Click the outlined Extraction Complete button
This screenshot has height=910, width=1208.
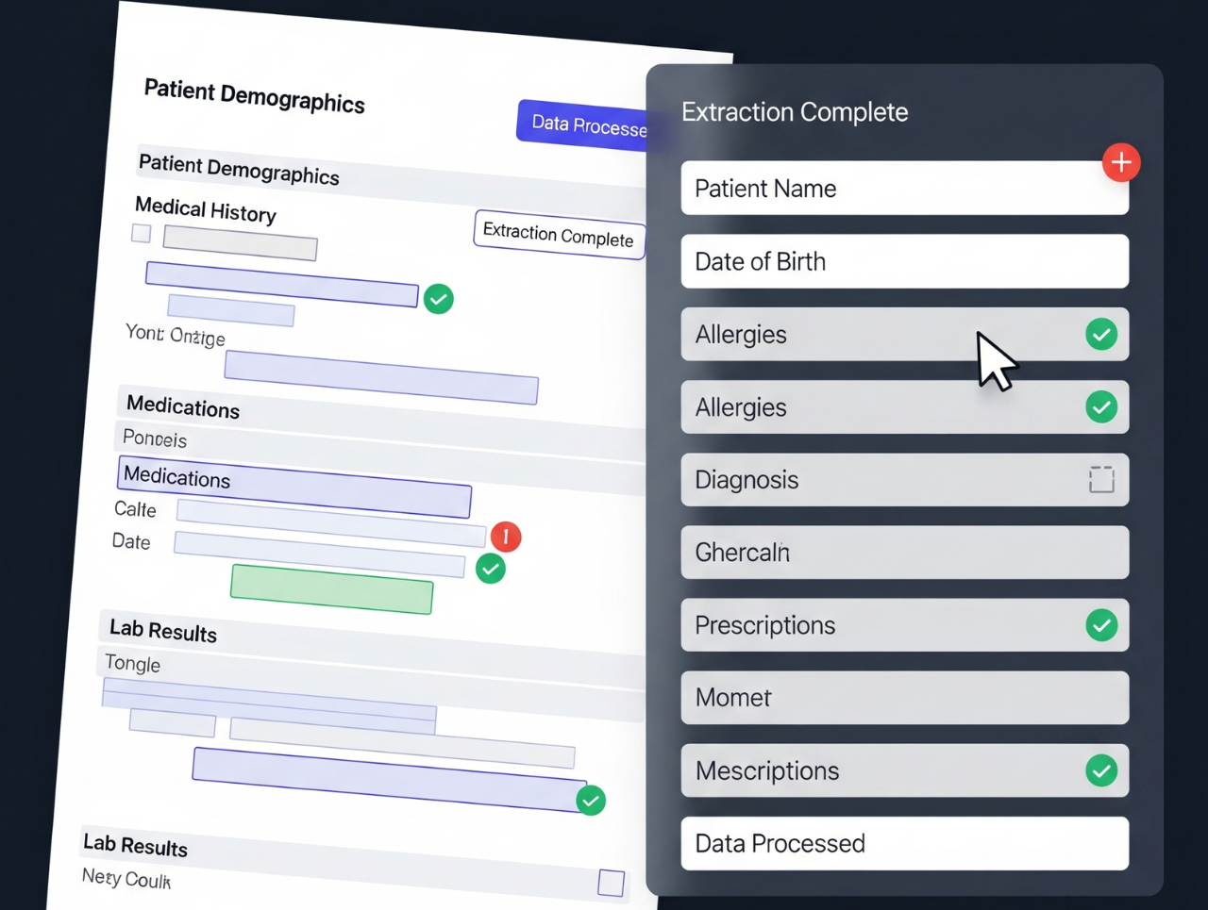click(x=559, y=235)
